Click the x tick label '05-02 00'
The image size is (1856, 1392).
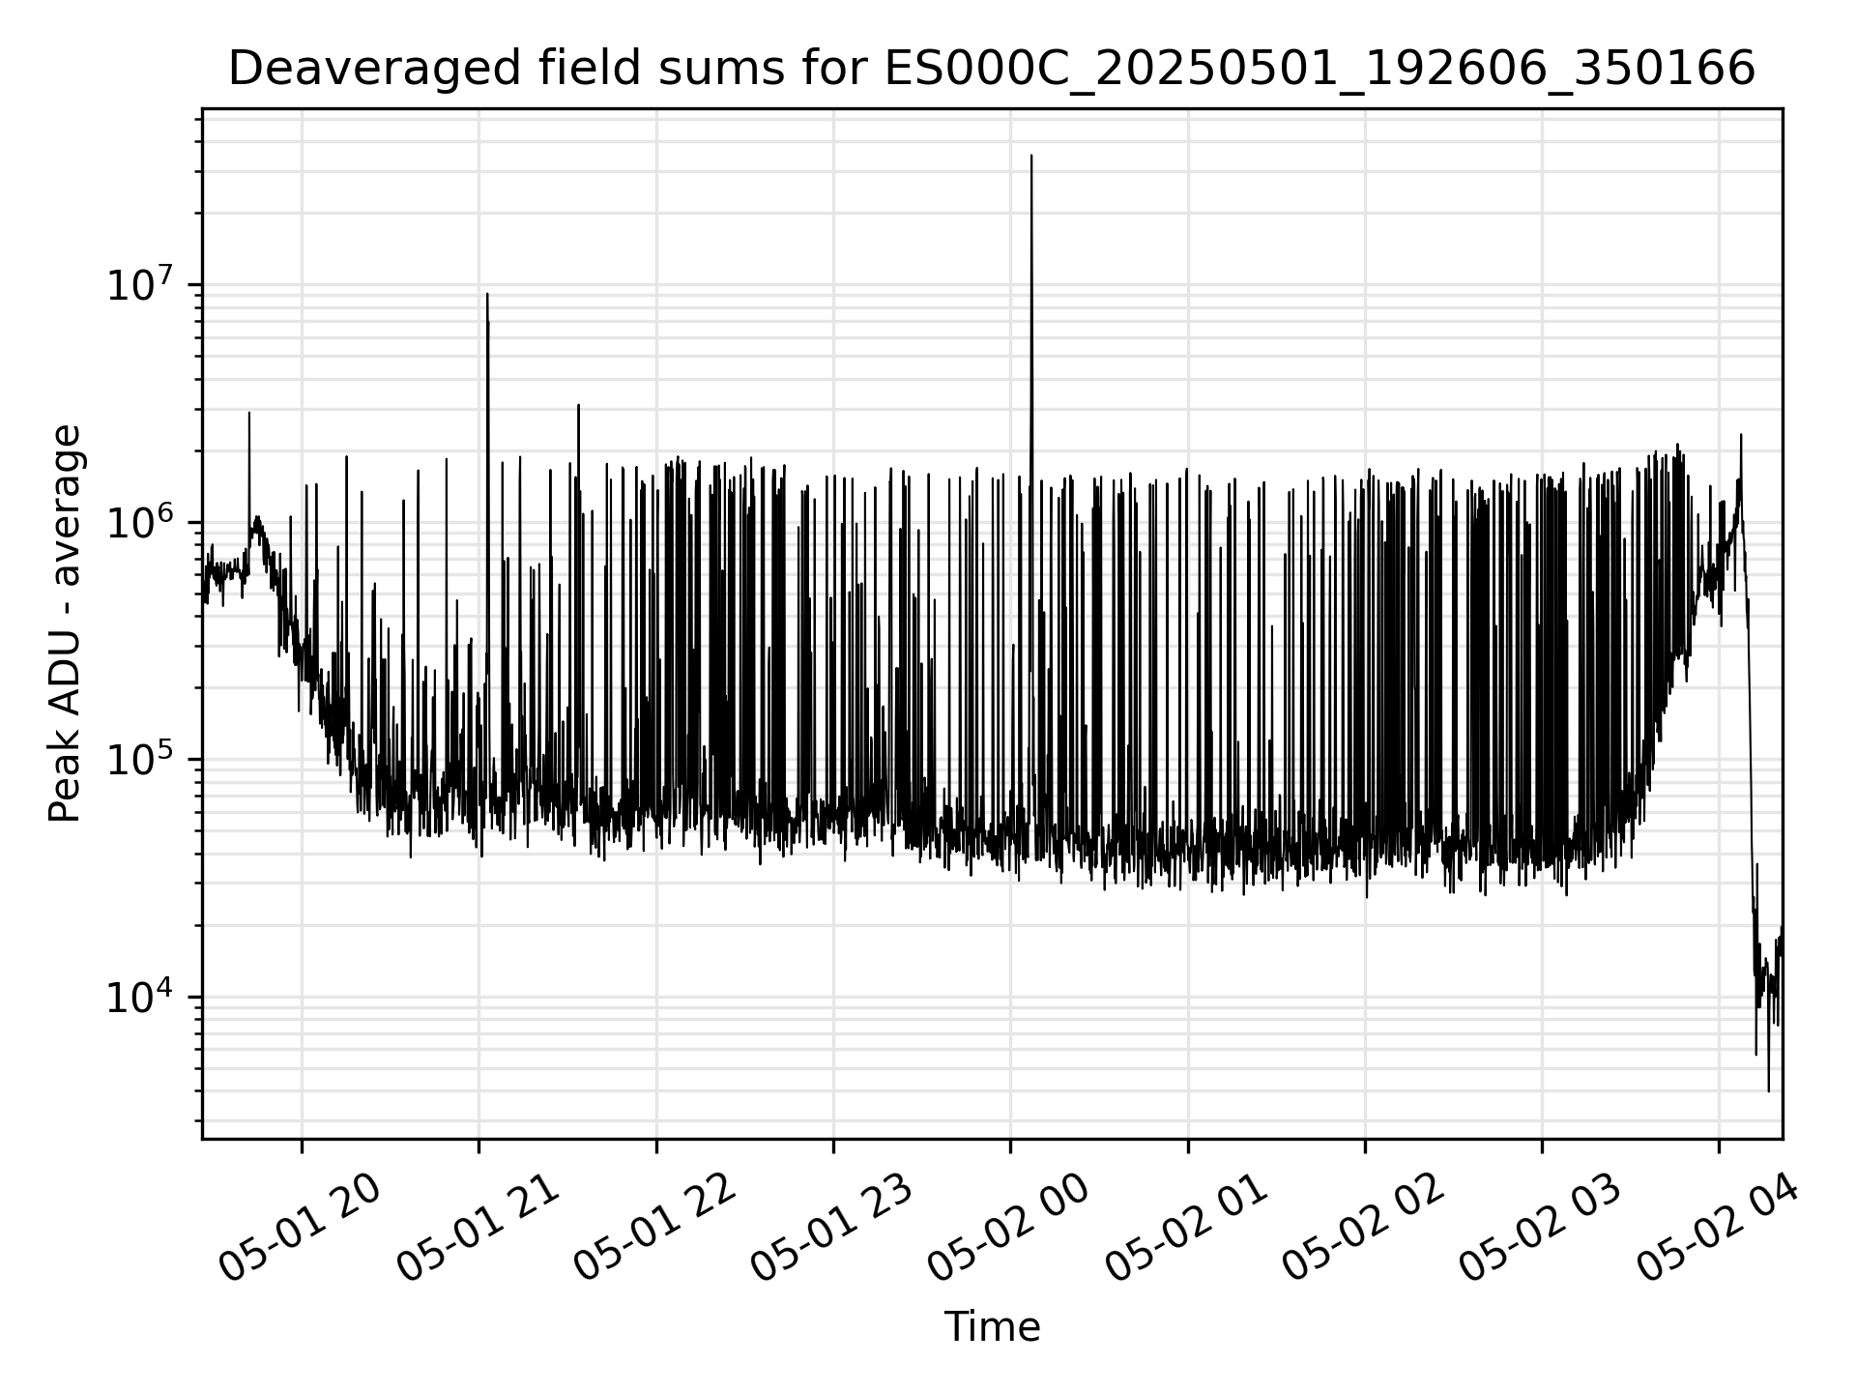coord(1009,1229)
